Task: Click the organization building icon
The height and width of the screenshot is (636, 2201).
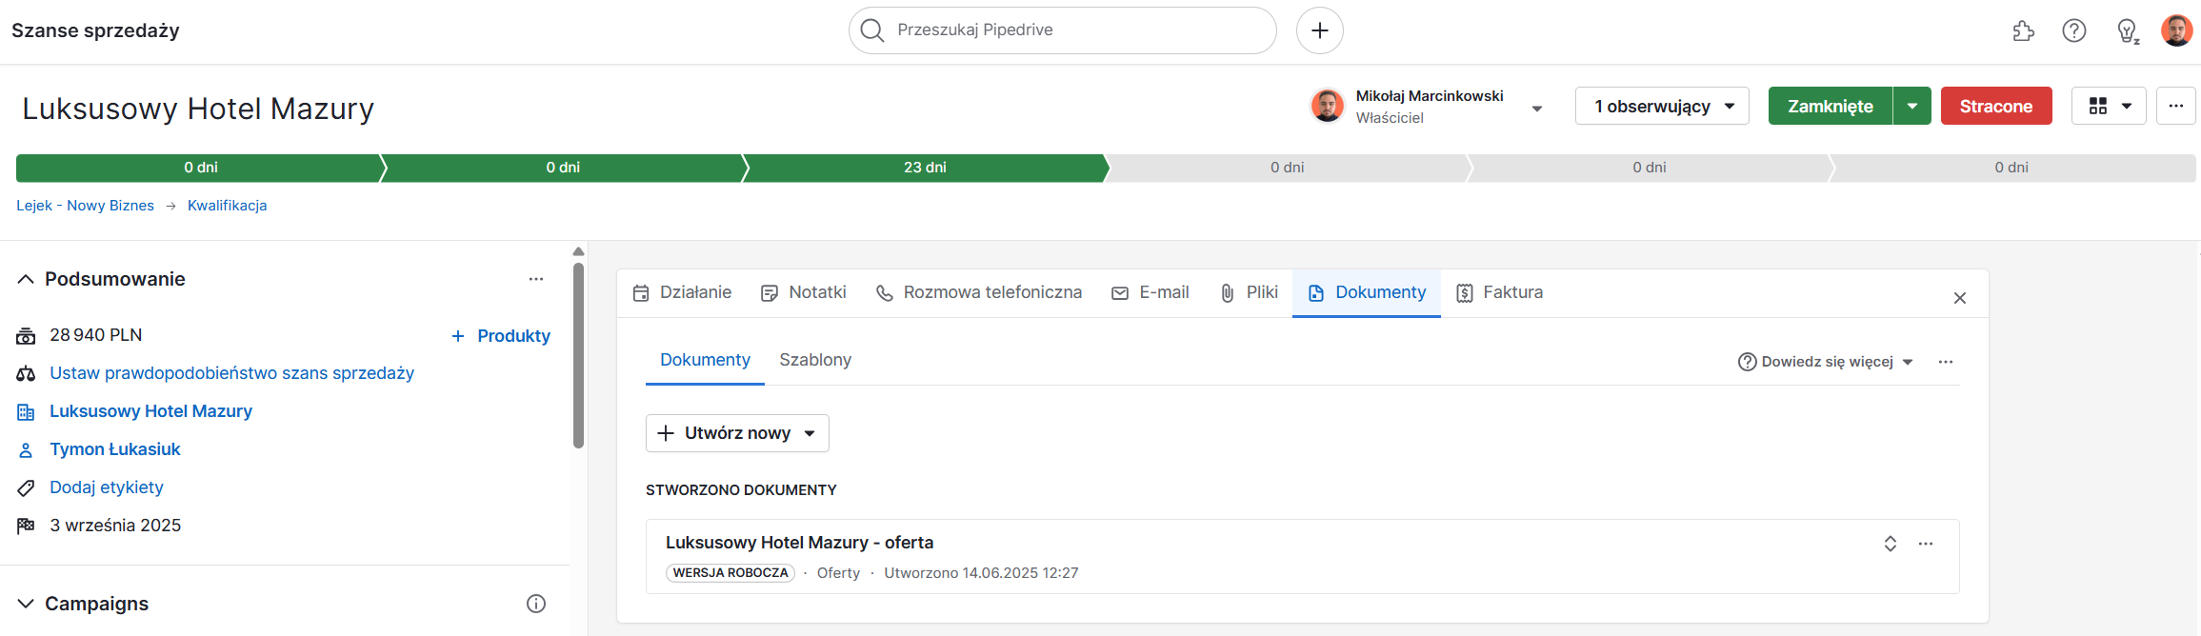Action: tap(26, 412)
